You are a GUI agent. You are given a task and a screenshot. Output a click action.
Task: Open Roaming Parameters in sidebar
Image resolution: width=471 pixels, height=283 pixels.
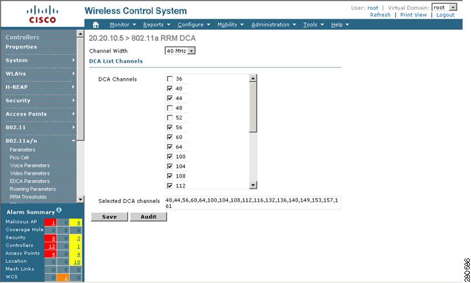coord(33,189)
